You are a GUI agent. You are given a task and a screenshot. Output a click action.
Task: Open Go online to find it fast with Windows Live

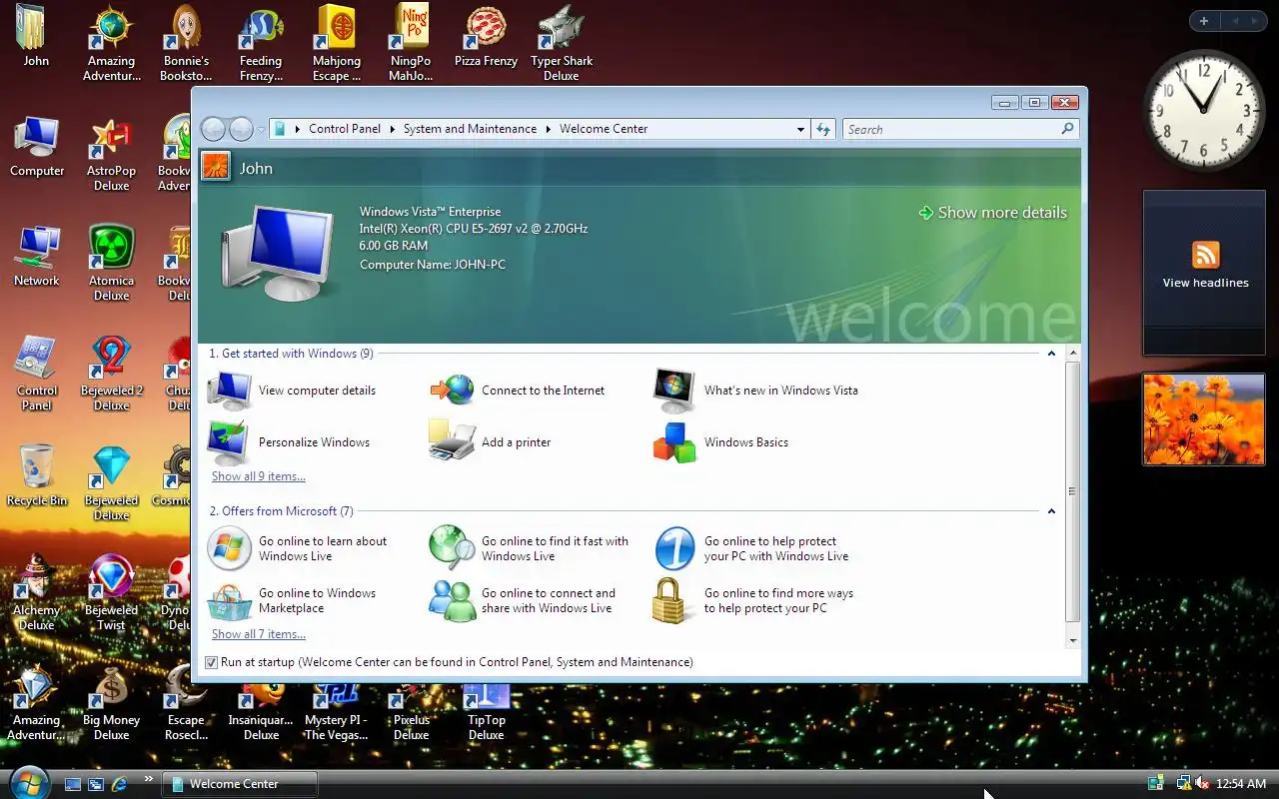[530, 548]
